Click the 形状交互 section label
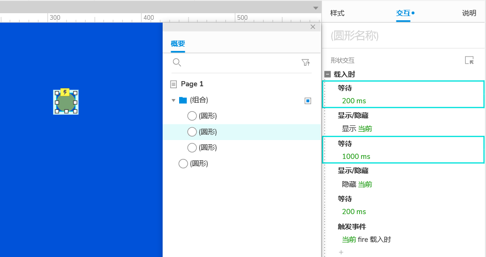This screenshot has height=257, width=486. [x=343, y=60]
